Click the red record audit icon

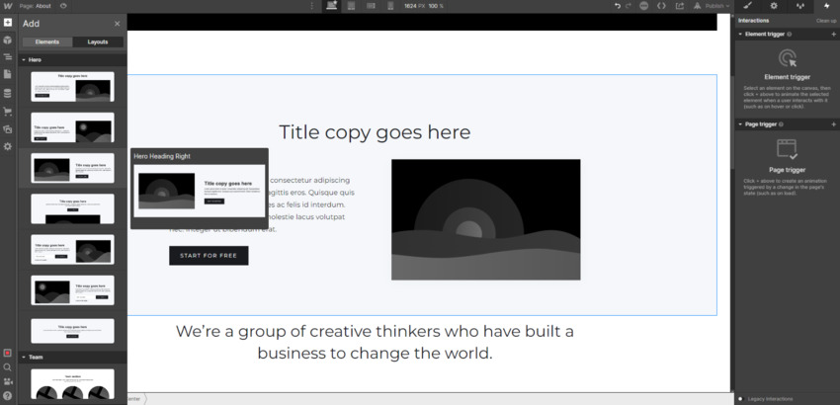8,353
